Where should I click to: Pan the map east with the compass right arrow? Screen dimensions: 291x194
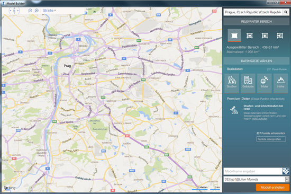pyautogui.click(x=18, y=11)
